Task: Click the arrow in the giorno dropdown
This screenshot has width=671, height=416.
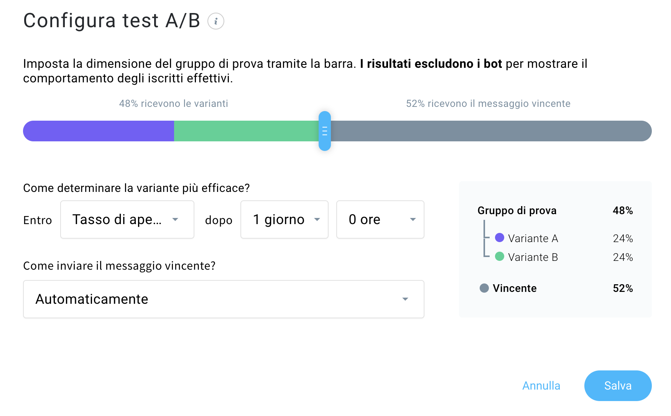Action: pyautogui.click(x=317, y=219)
